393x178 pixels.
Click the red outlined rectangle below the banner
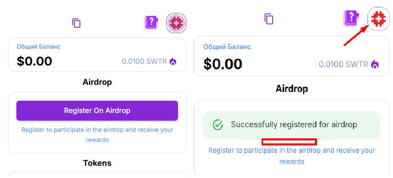point(289,142)
